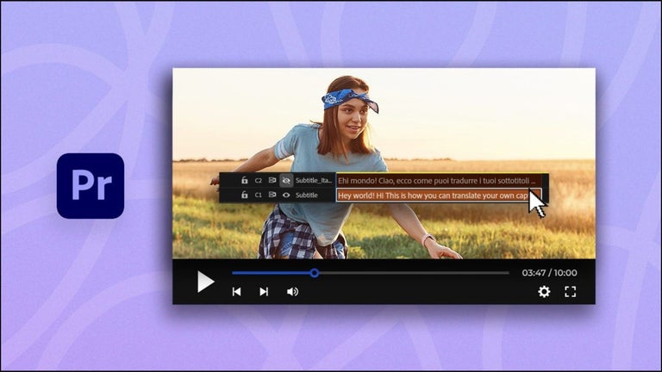Screen dimensions: 662x372
Task: Play the video
Action: coord(204,282)
